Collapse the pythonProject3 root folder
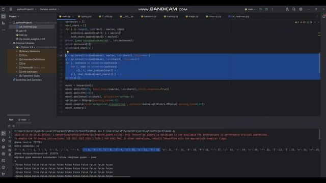The width and height of the screenshot is (326, 183). click(10, 22)
